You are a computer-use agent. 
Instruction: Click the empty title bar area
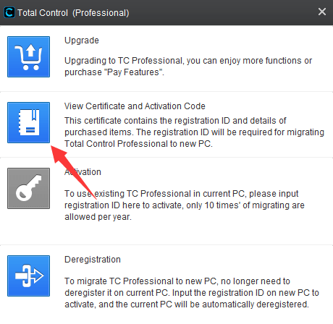tap(222, 12)
